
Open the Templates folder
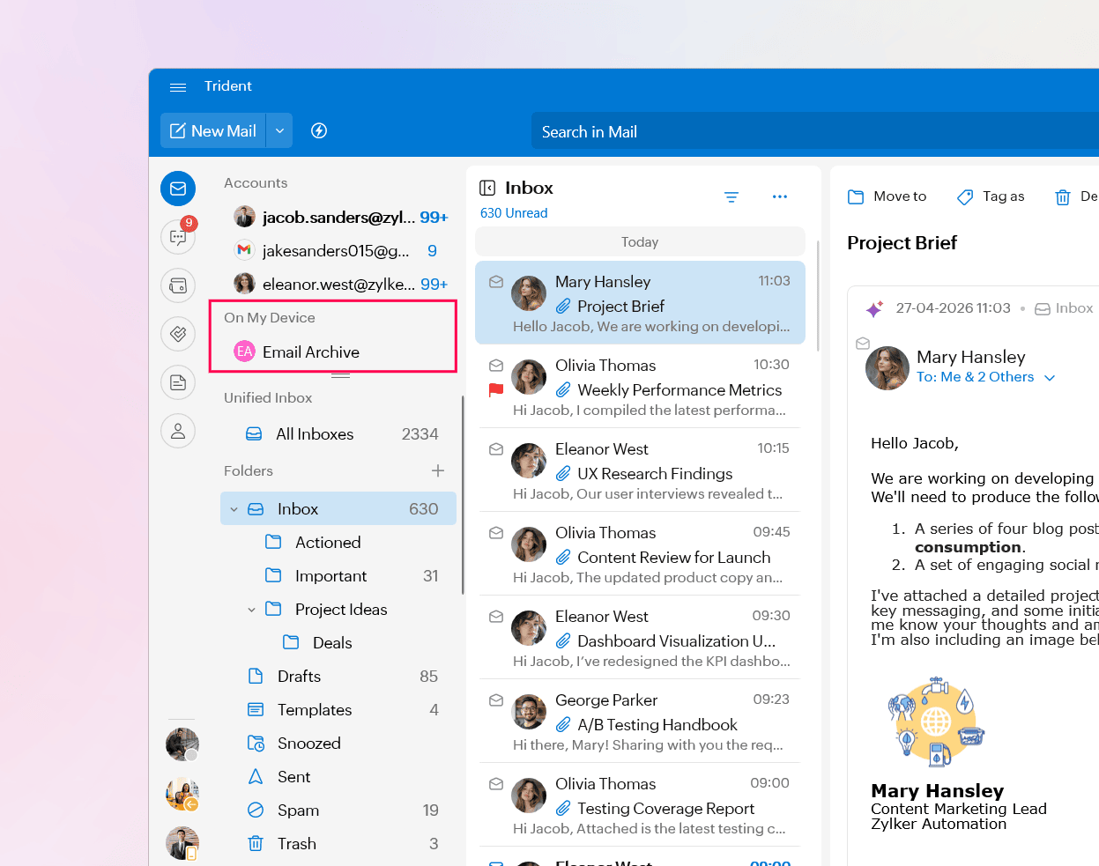coord(340,710)
